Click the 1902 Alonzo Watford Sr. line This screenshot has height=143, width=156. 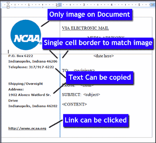tap(30, 95)
